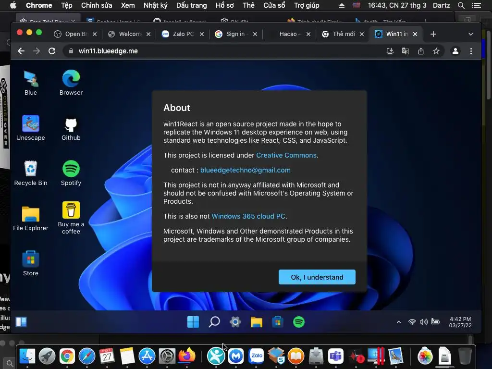
Task: Open Spotify in the taskbar
Action: coord(299,322)
